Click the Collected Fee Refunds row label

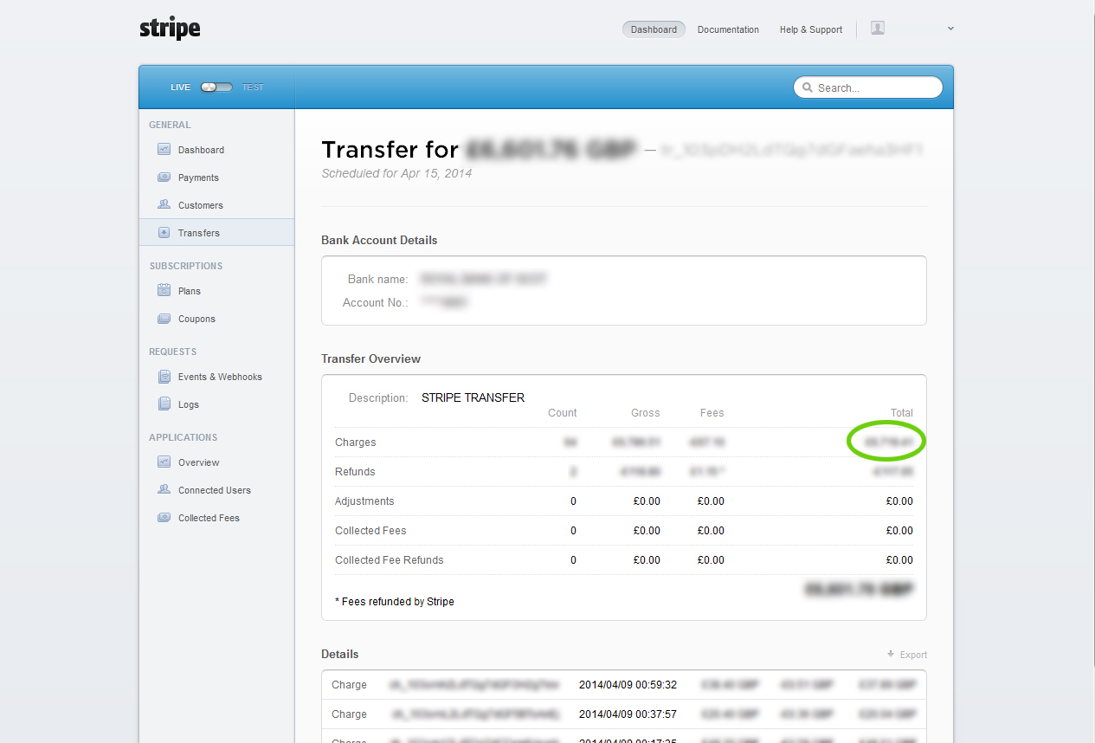pyautogui.click(x=390, y=560)
